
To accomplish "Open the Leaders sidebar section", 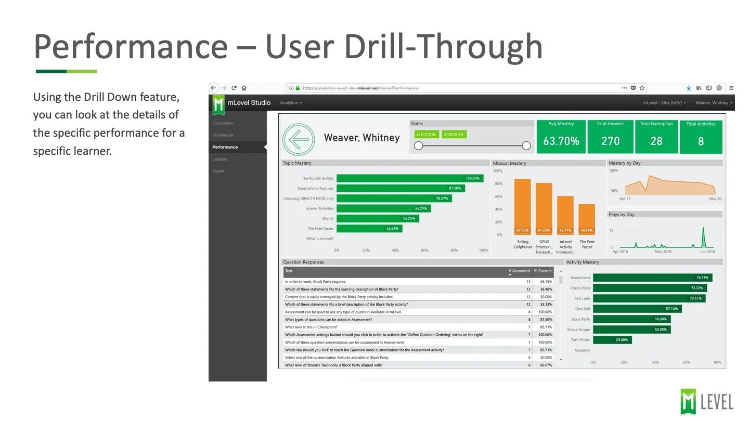I will 220,159.
